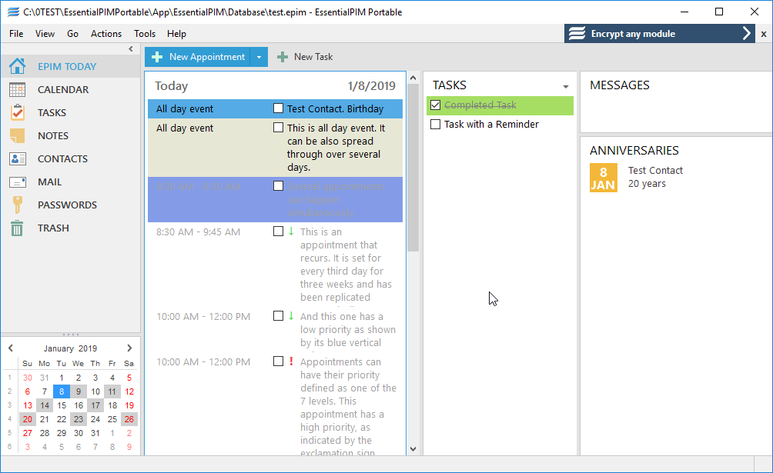Select the TRASH sidebar label

pyautogui.click(x=53, y=228)
